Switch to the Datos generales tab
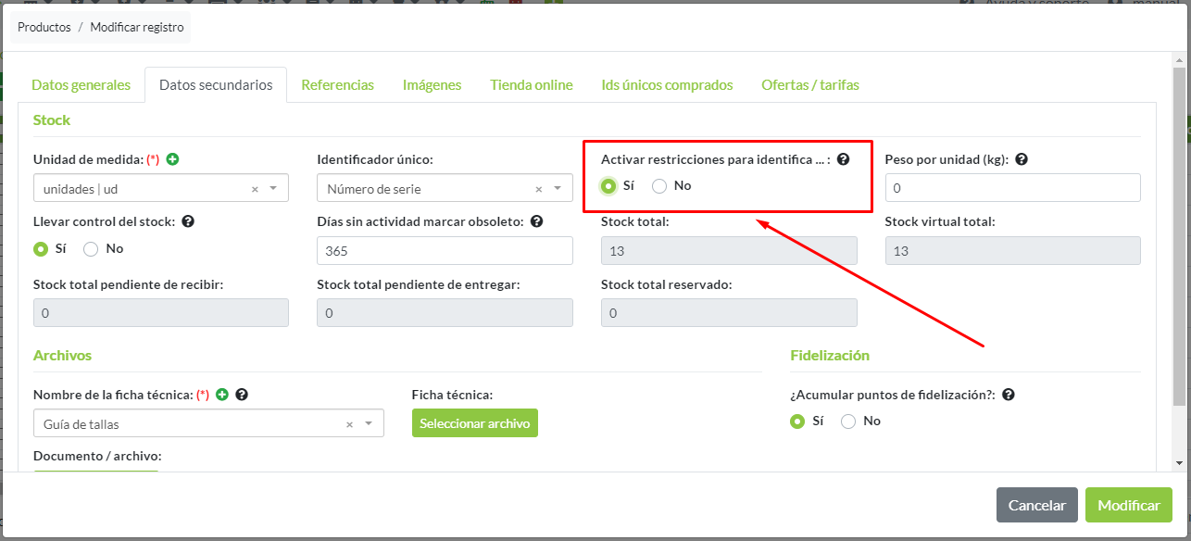This screenshot has width=1191, height=541. (x=81, y=85)
